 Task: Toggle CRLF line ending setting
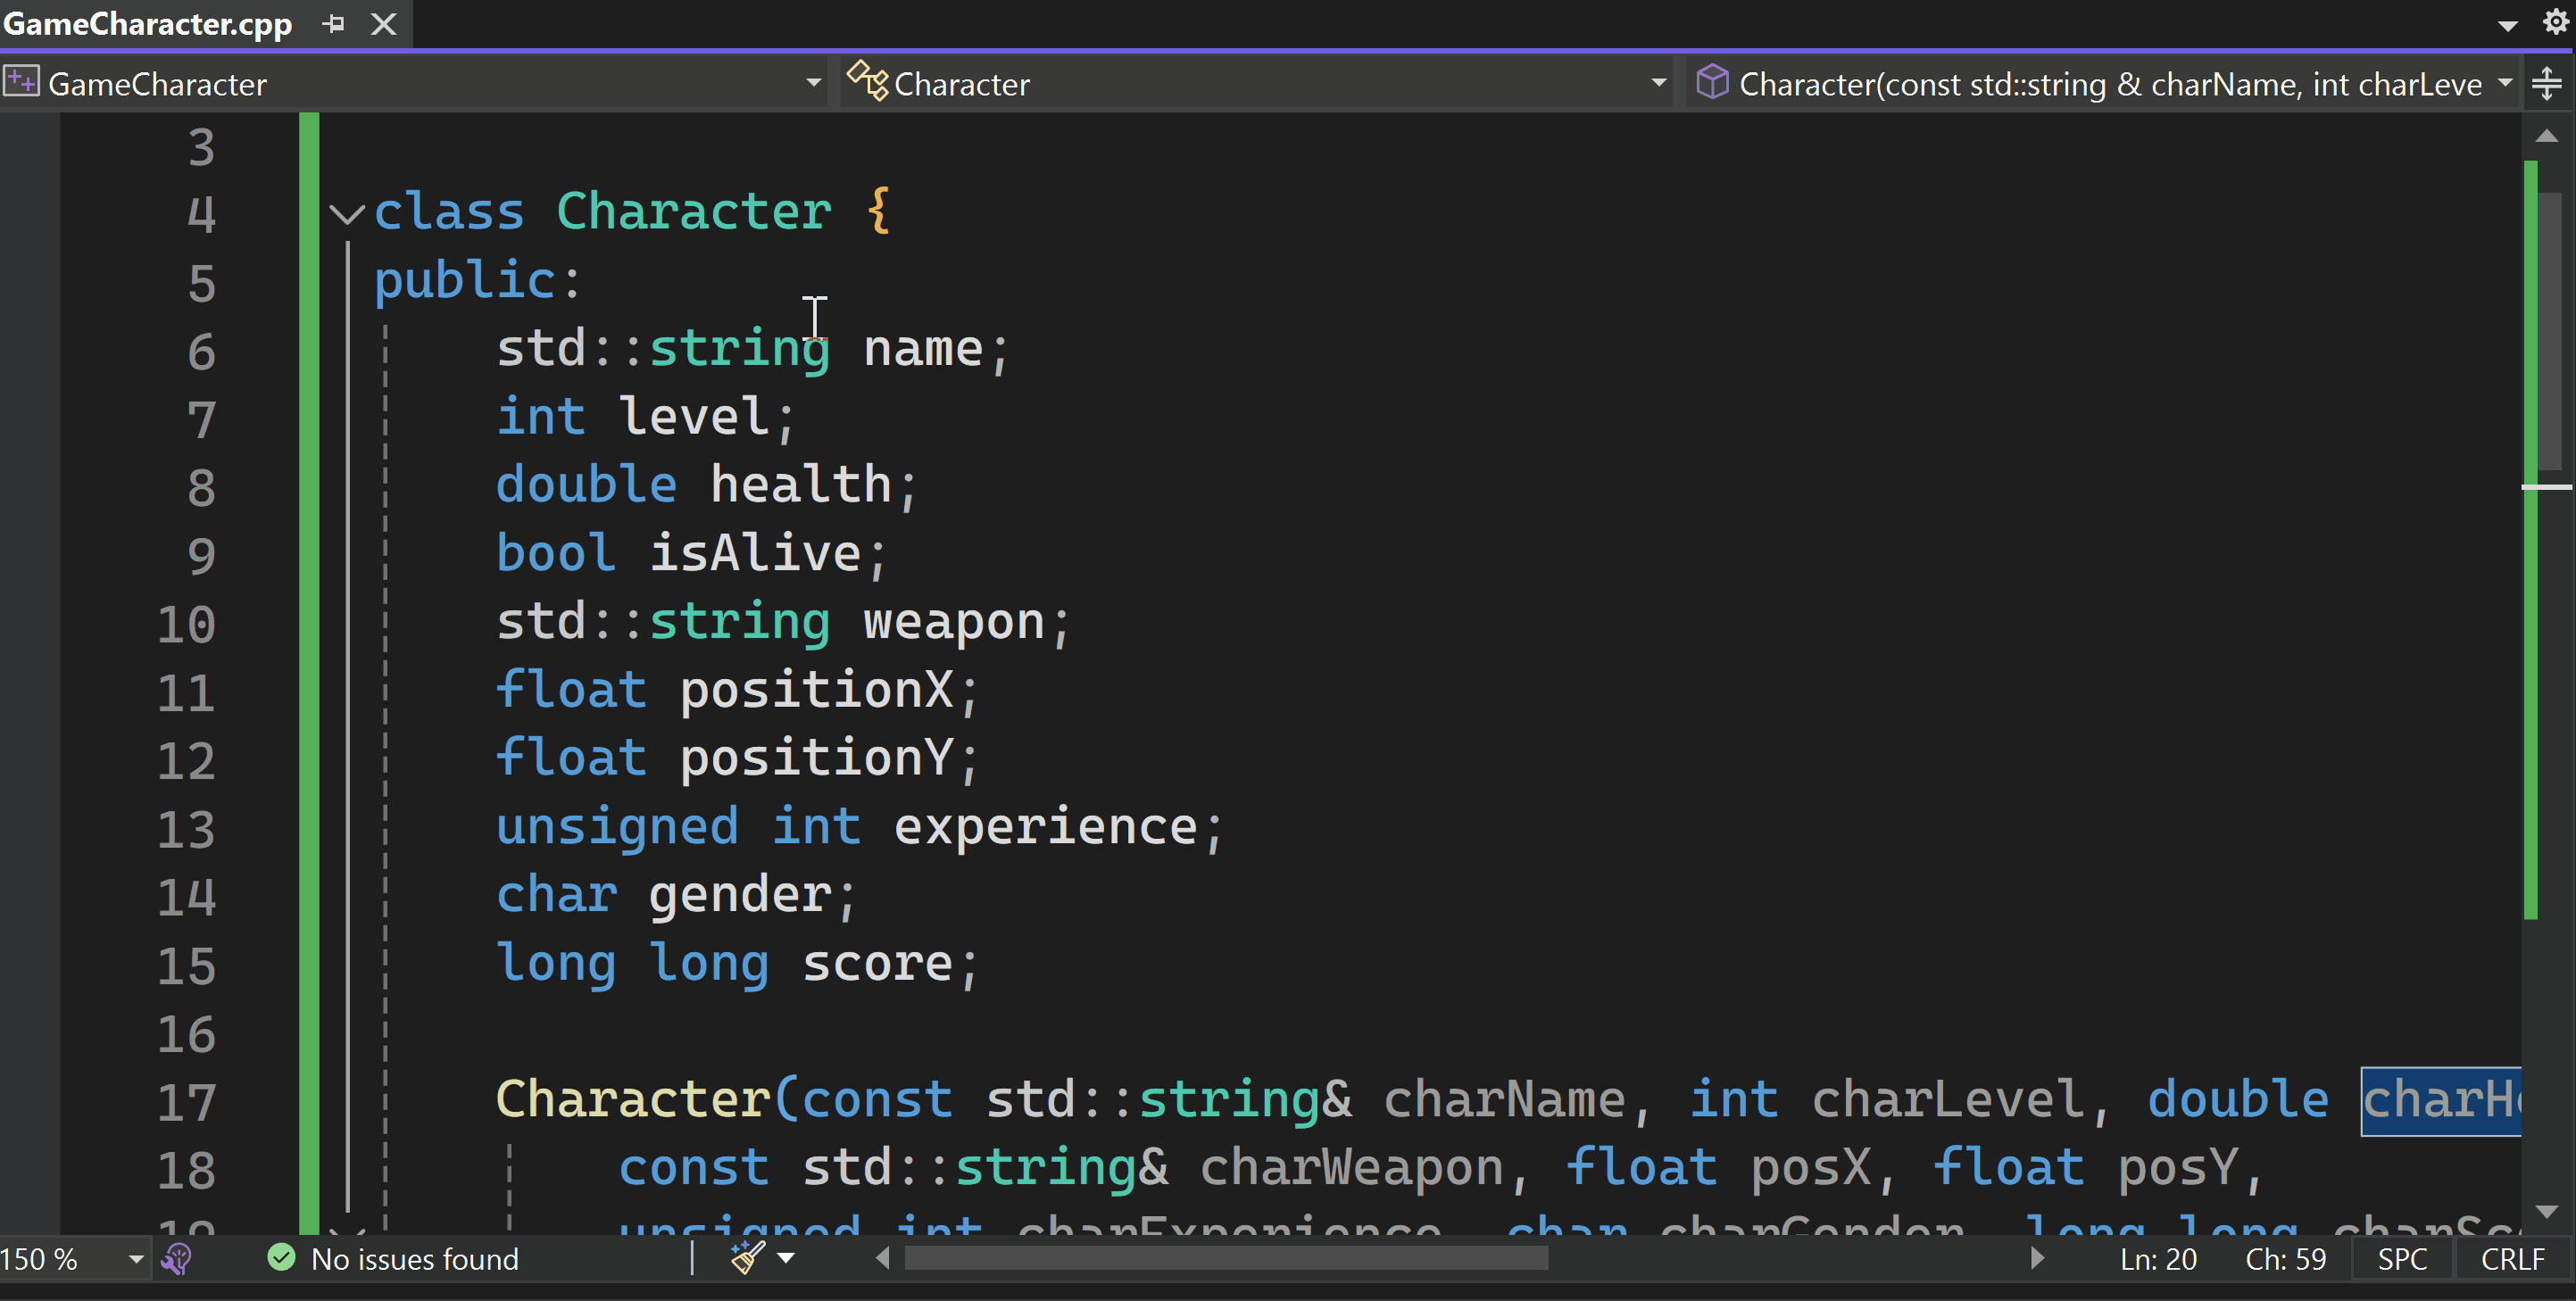pos(2512,1259)
